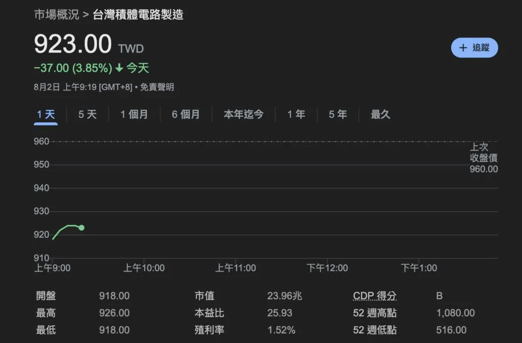Screen dimensions: 522x343
Task: Switch to the 1 個月 chart tab
Action: click(x=134, y=115)
